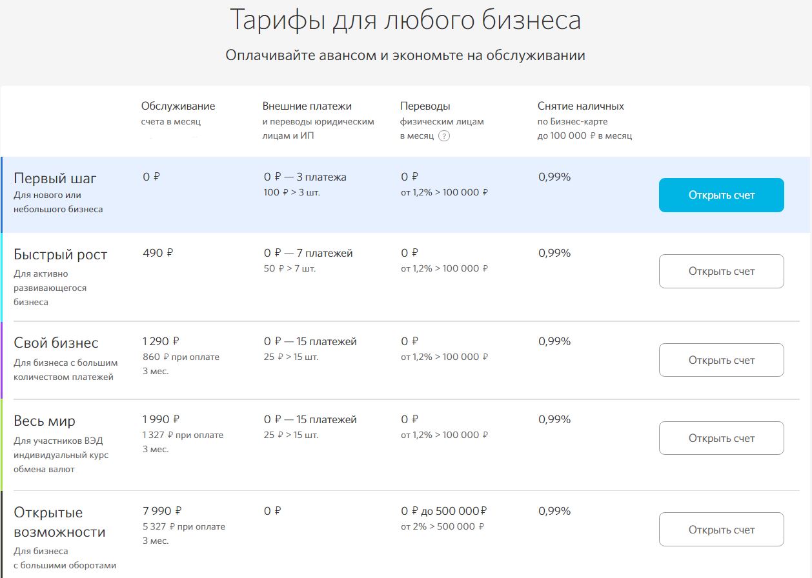Select the Открытые возможности tariff name
Viewport: 812px width, 578px height.
(59, 523)
